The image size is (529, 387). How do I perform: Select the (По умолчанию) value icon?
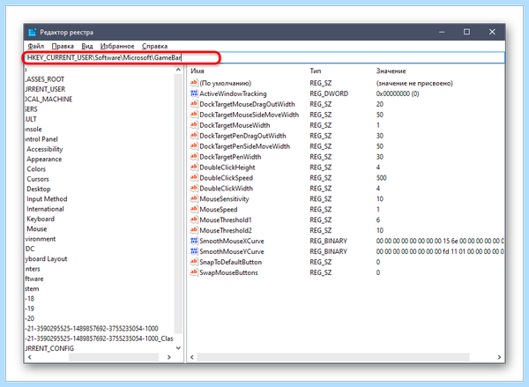click(194, 83)
